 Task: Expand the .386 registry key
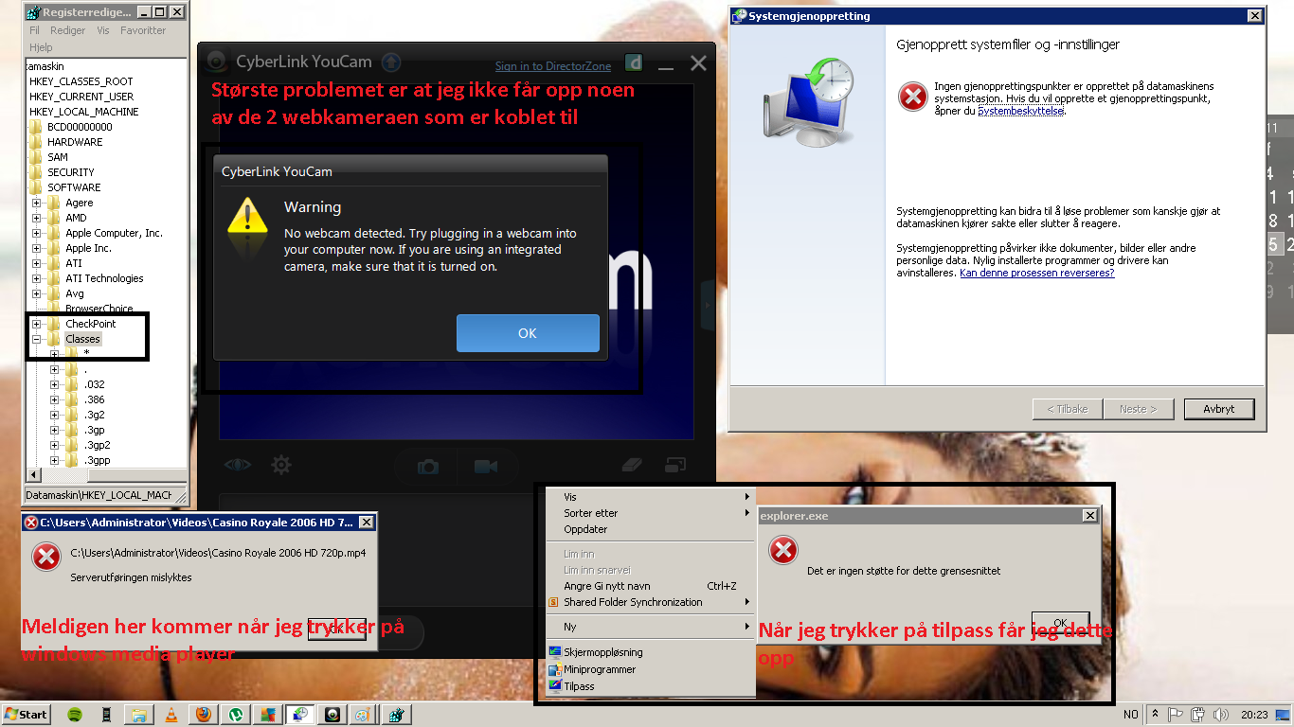55,399
